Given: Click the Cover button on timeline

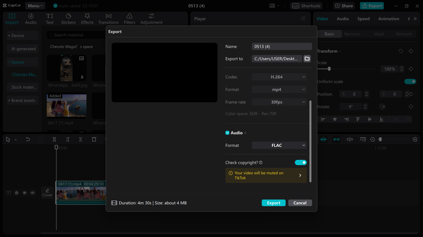Looking at the screenshot, I should click(x=47, y=193).
